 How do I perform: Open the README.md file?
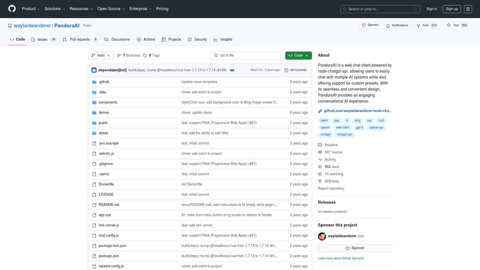(x=109, y=205)
